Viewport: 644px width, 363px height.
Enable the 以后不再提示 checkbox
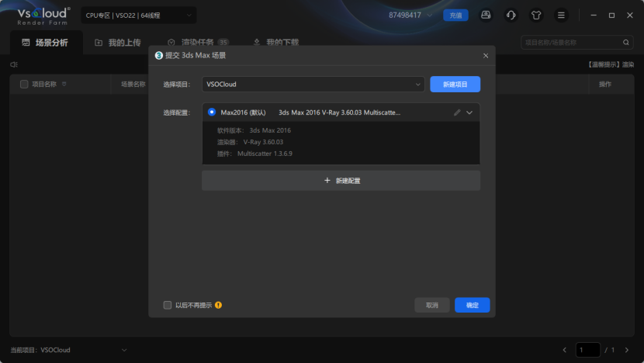[168, 306]
